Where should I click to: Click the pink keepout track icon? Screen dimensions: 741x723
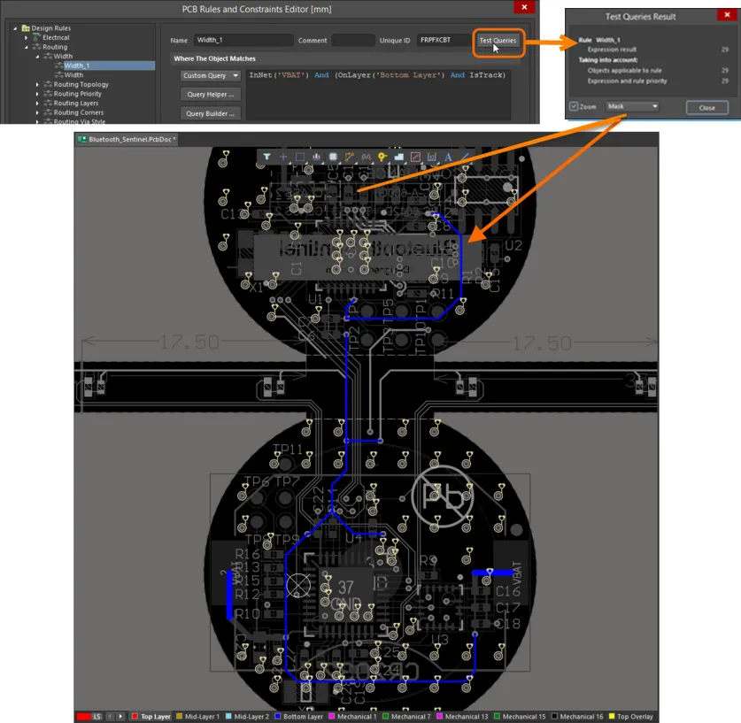pos(415,157)
